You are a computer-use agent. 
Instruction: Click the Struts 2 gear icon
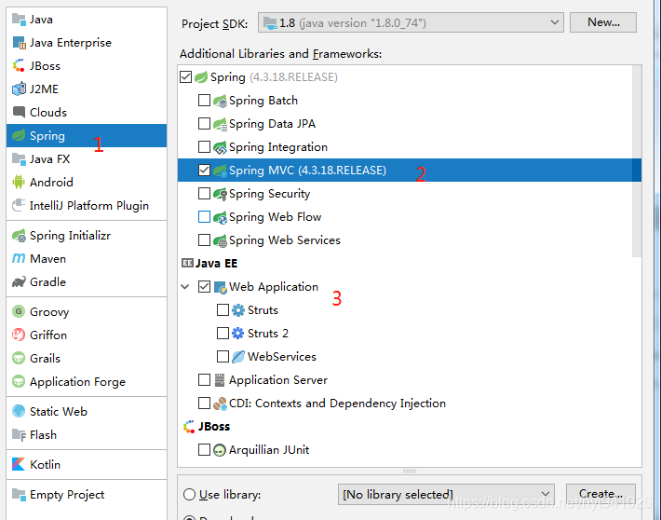click(x=238, y=334)
